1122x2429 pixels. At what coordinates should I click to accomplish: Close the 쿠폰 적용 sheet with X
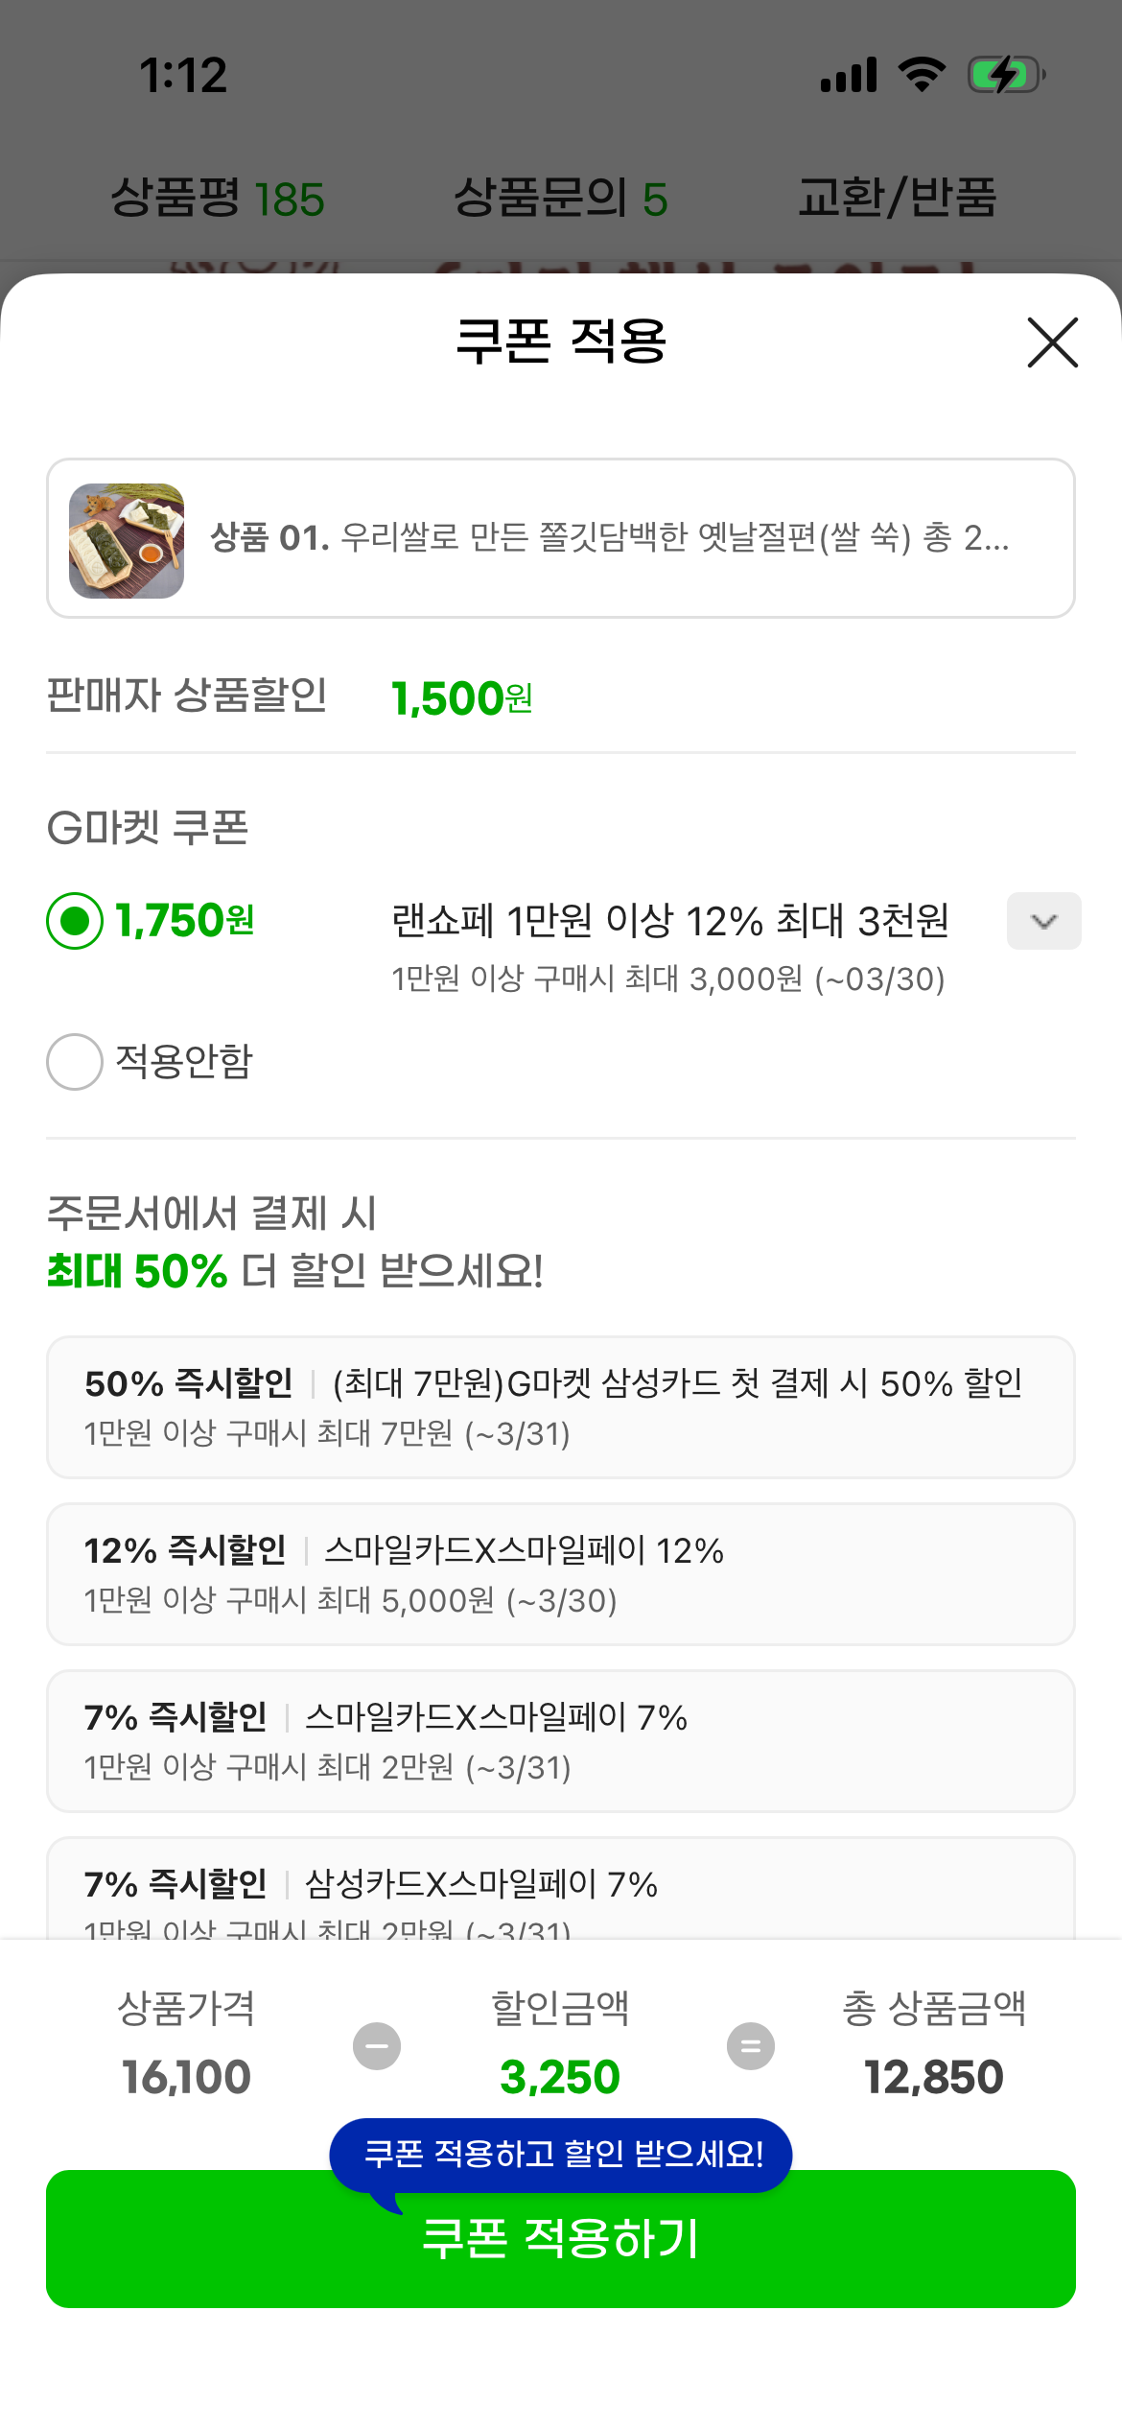pyautogui.click(x=1052, y=342)
